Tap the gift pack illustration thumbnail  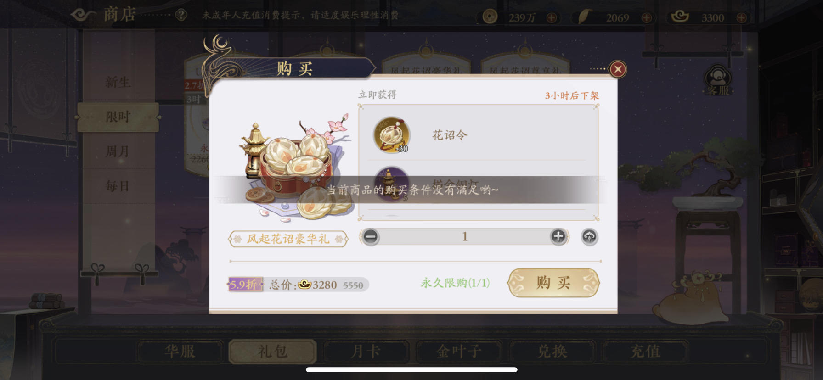coord(294,168)
